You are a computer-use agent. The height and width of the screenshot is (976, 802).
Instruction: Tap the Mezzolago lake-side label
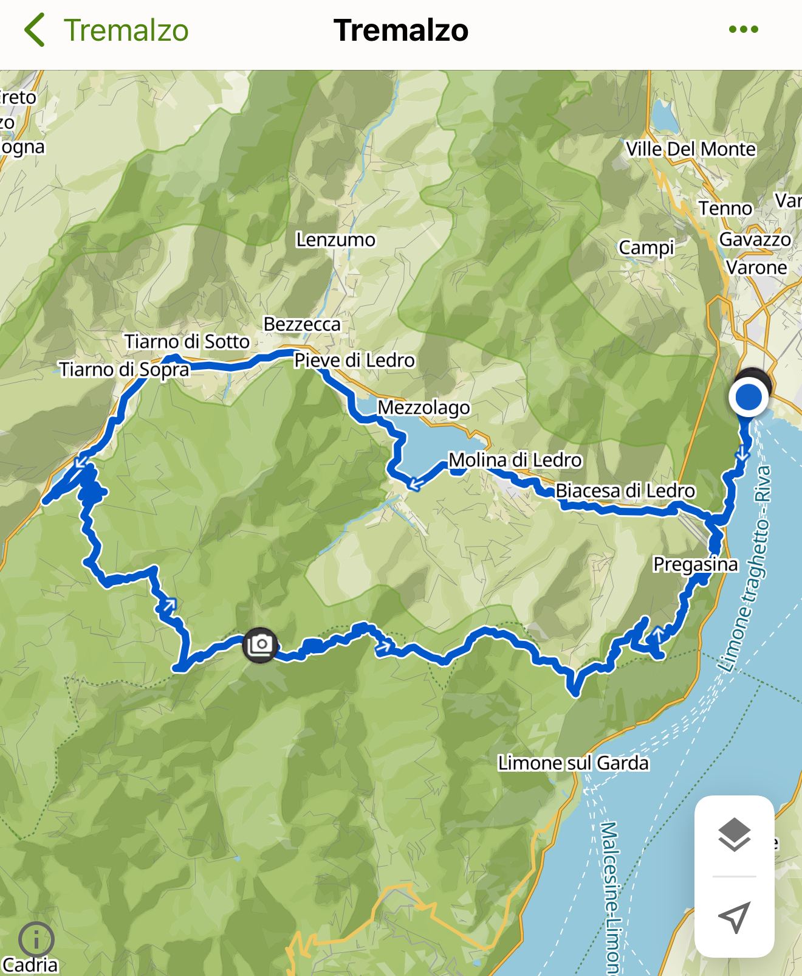pos(424,407)
